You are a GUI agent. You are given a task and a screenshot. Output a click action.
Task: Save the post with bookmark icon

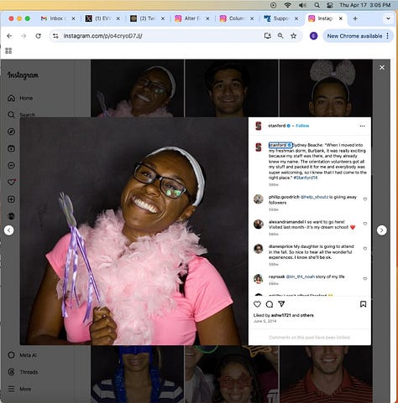coord(363,304)
